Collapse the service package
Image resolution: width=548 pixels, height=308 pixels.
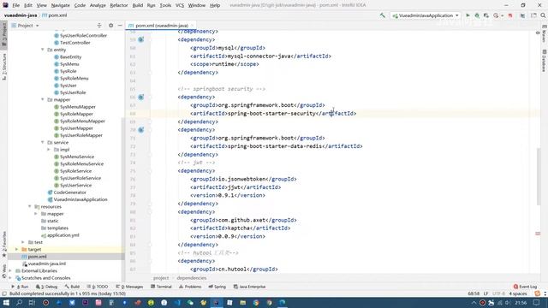[43, 143]
